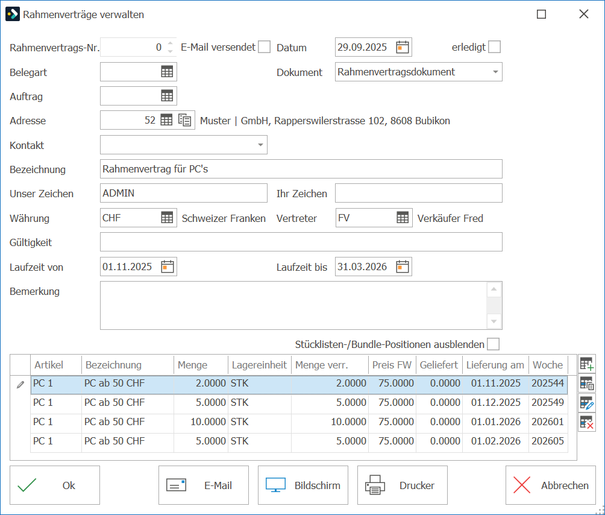605x515 pixels.
Task: Click into the Gültigkeit field
Action: (301, 242)
